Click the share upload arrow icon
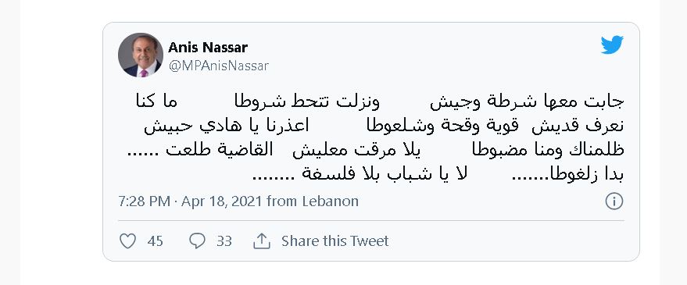The width and height of the screenshot is (687, 285). pyautogui.click(x=262, y=240)
